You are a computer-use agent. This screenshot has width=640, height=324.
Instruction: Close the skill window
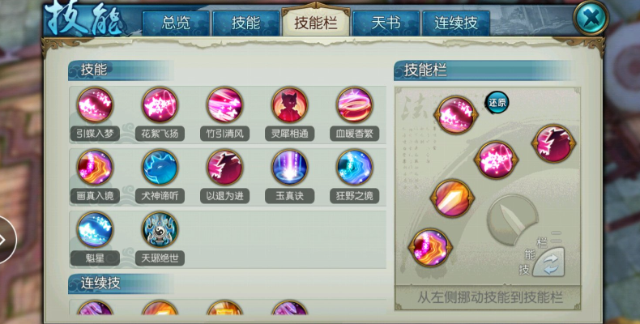coord(591,18)
